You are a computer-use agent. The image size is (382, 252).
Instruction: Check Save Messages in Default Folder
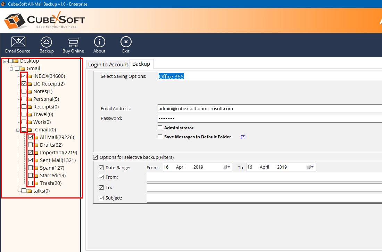160,137
